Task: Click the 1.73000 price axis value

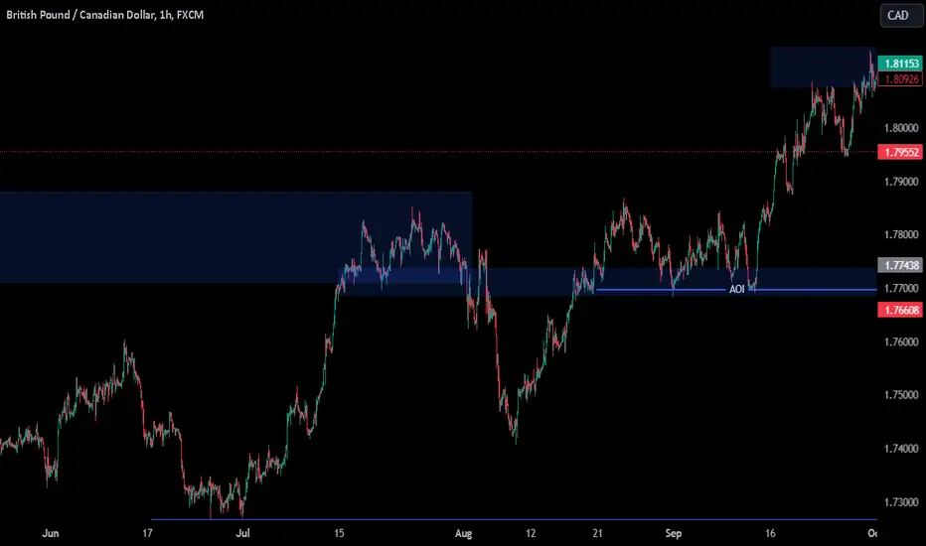Action: [x=901, y=502]
